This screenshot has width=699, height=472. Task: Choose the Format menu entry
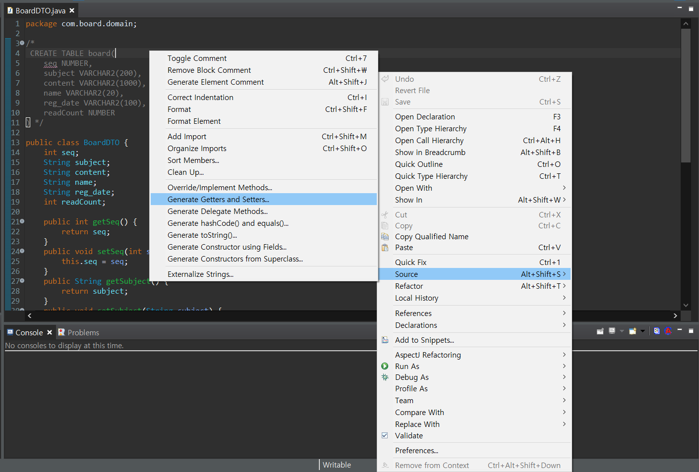pyautogui.click(x=264, y=109)
